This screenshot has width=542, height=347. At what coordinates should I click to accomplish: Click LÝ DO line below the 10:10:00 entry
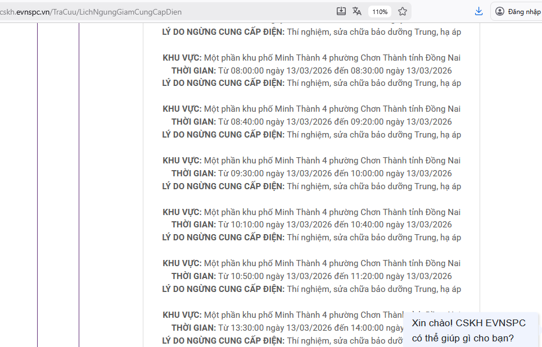(311, 238)
